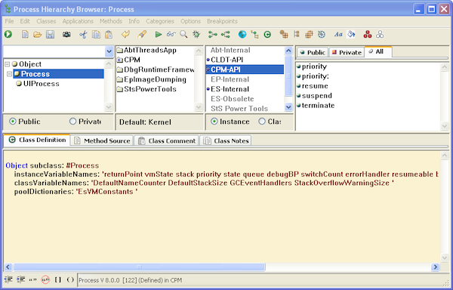This screenshot has height=290, width=453.
Task: Click the camera snapshot toolbar icon
Action: click(66, 35)
